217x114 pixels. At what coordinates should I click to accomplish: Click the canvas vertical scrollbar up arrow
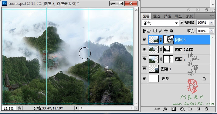coord(136,10)
